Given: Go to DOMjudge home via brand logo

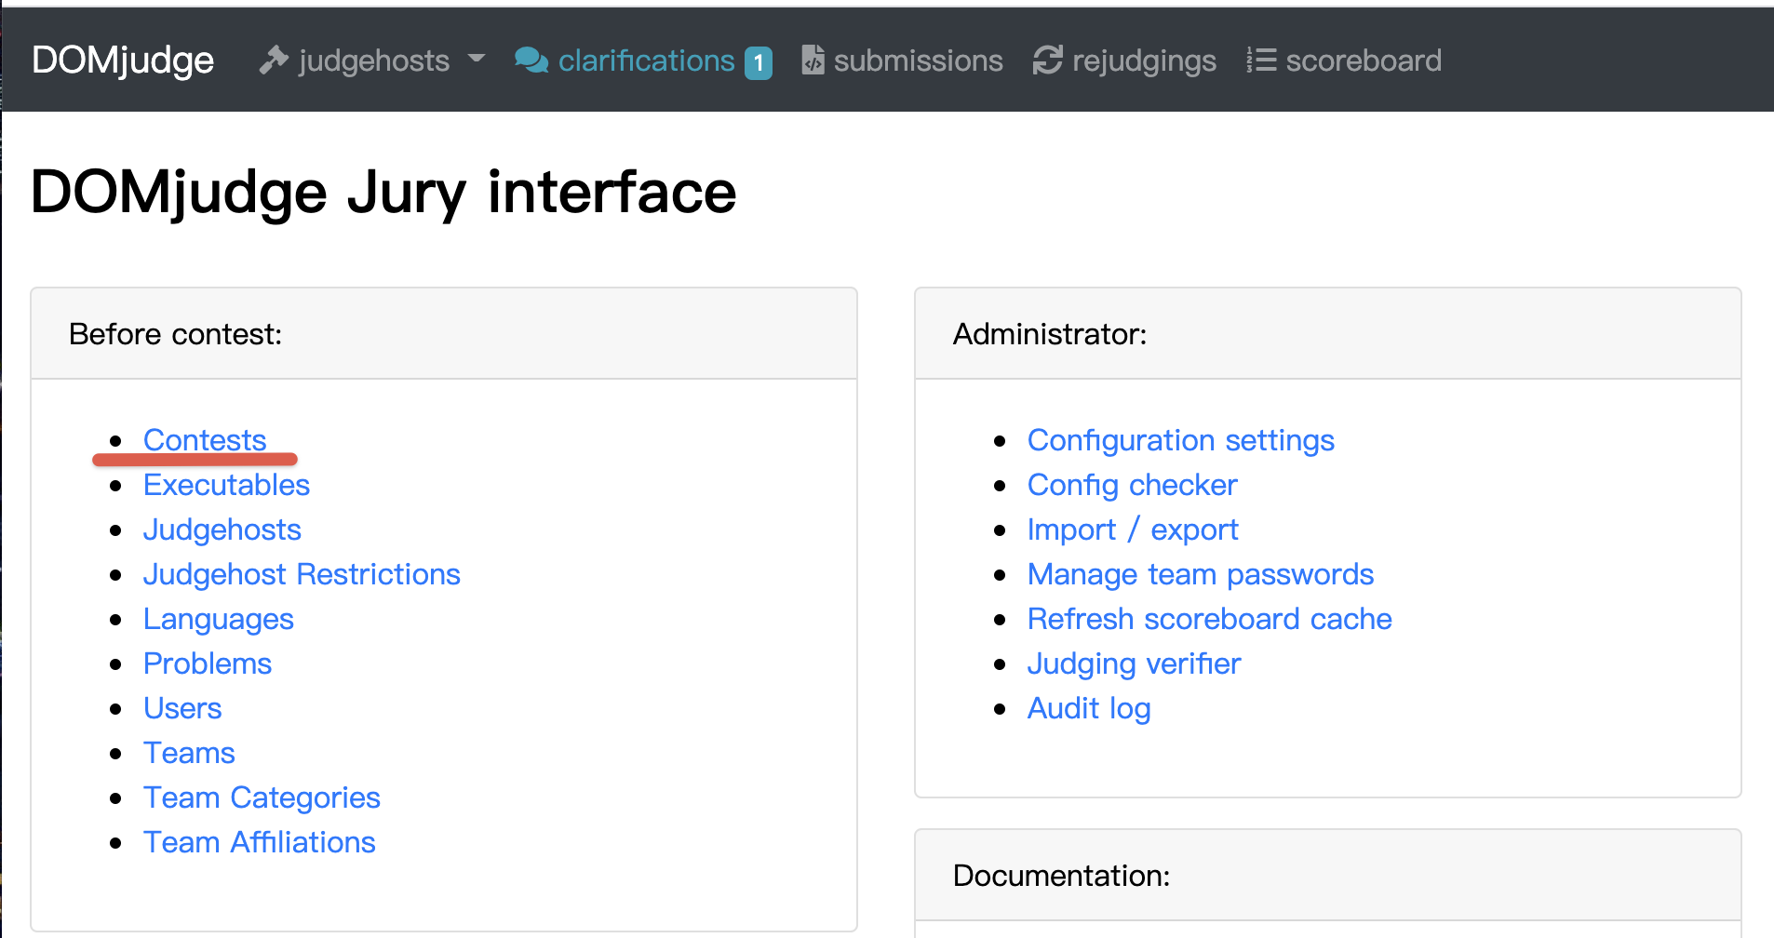Looking at the screenshot, I should click(x=123, y=60).
